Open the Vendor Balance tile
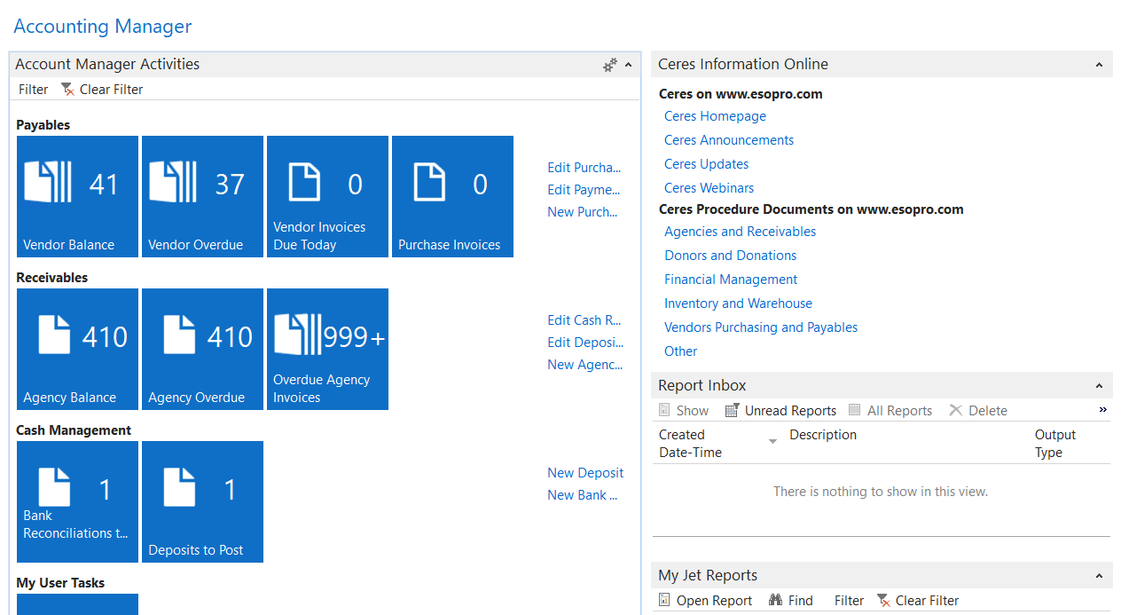The image size is (1121, 615). [77, 196]
